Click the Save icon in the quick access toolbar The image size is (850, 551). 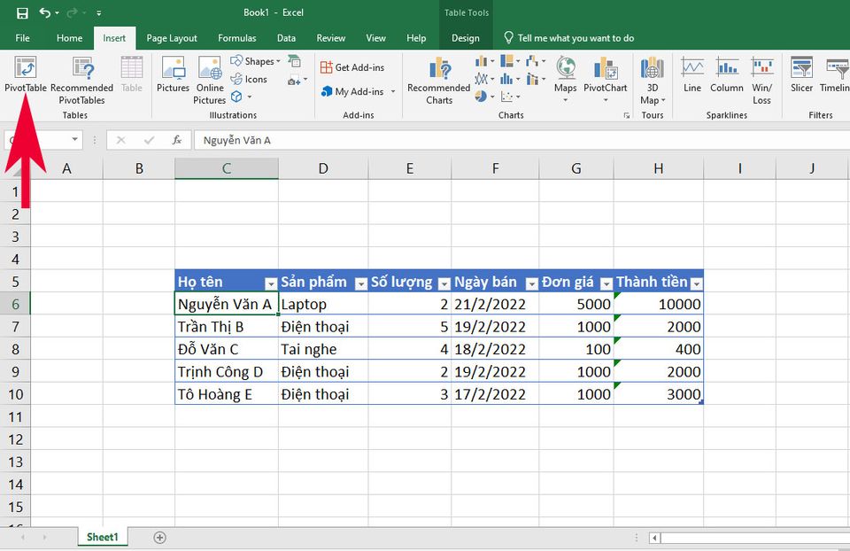(22, 13)
